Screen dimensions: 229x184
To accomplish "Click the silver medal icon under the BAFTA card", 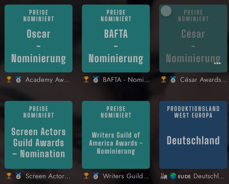I will (x=95, y=80).
